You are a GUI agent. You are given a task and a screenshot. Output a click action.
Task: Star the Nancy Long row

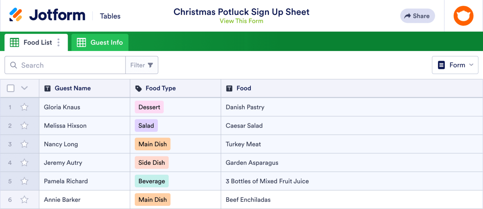[25, 144]
